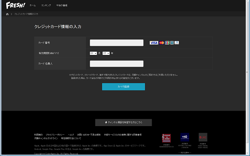
Task: Open the expiry month dropdown showing 01
Action: pos(93,53)
